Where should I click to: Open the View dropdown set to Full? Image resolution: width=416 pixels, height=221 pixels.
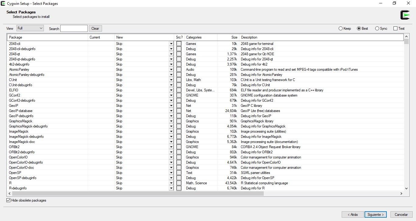30,28
